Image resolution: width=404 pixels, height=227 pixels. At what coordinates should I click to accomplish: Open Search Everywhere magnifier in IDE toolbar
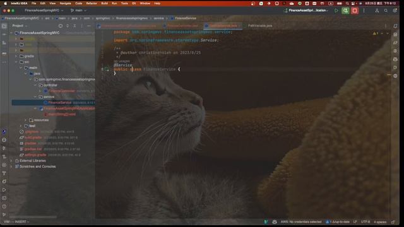(x=386, y=11)
